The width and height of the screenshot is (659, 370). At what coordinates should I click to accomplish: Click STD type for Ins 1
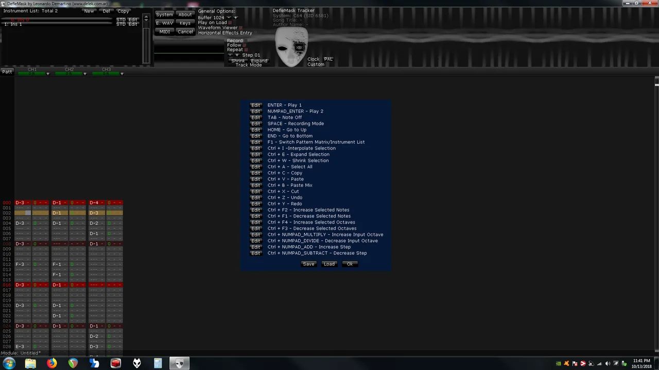[120, 24]
